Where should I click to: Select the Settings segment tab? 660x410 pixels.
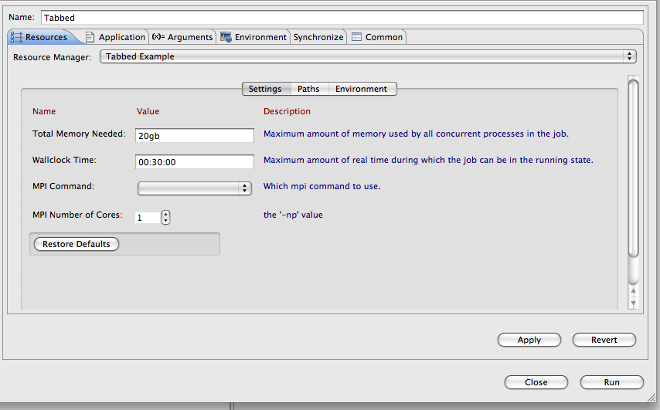[x=265, y=89]
